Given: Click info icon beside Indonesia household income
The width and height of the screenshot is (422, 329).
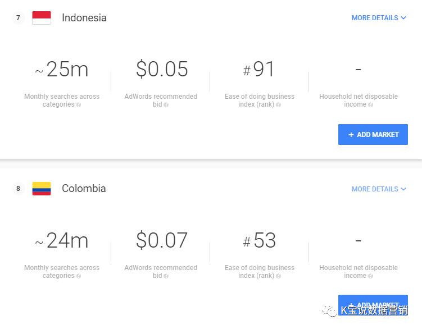Looking at the screenshot, I should [x=370, y=105].
